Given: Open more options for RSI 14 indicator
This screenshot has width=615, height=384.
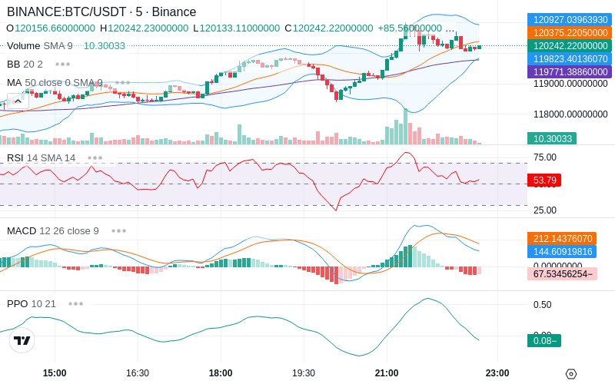Looking at the screenshot, I should [x=95, y=158].
